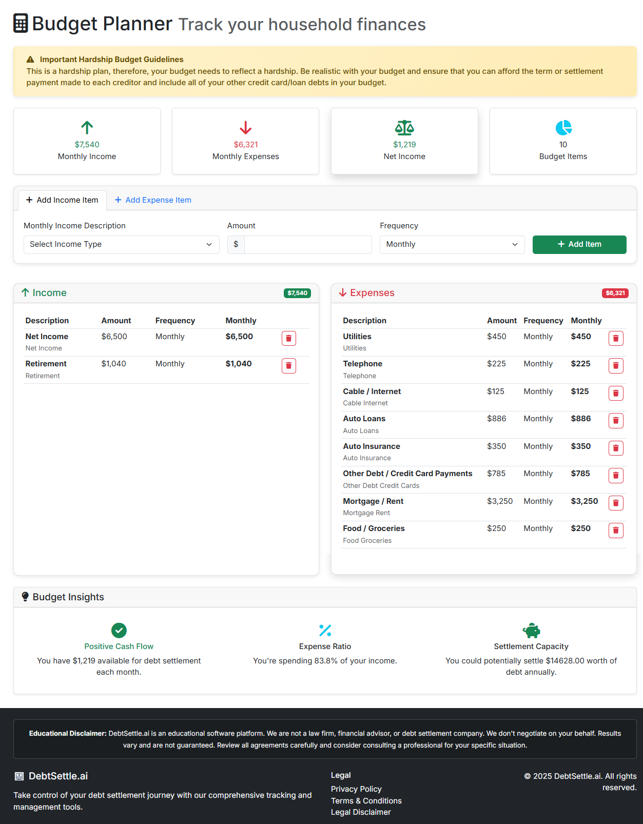Image resolution: width=643 pixels, height=824 pixels.
Task: Delete the Net Income row
Action: [x=288, y=339]
